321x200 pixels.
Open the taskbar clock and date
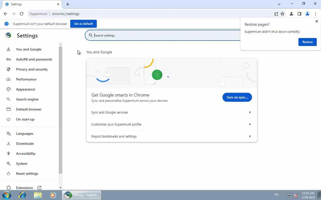[308, 195]
